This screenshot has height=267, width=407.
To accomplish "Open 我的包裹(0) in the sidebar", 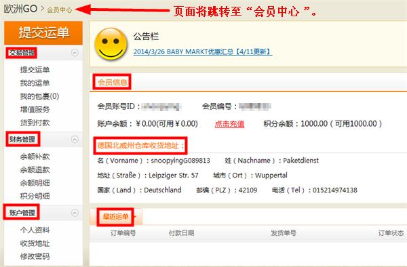I will click(x=40, y=96).
